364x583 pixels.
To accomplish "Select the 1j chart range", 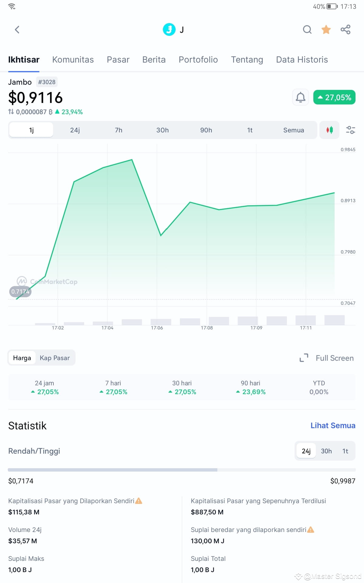I will [x=31, y=130].
